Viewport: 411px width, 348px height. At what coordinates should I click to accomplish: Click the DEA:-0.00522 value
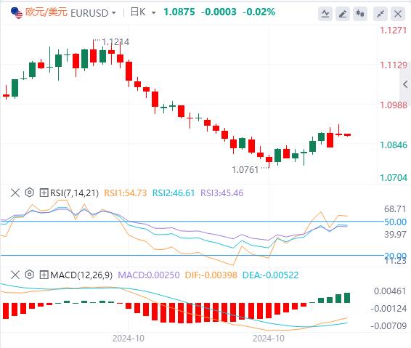pyautogui.click(x=271, y=275)
